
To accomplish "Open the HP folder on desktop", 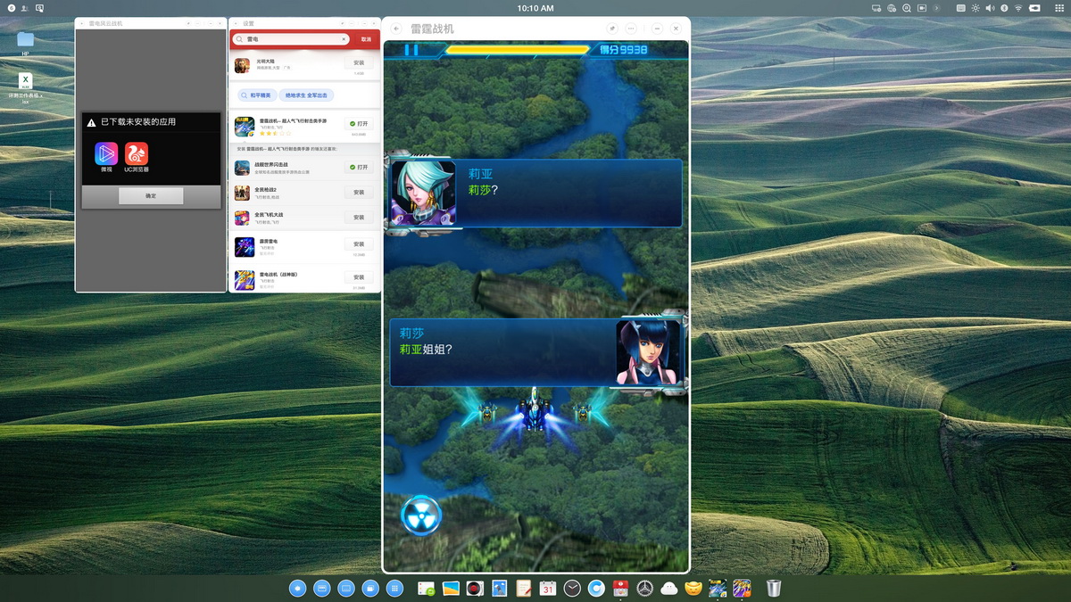I will [25, 42].
